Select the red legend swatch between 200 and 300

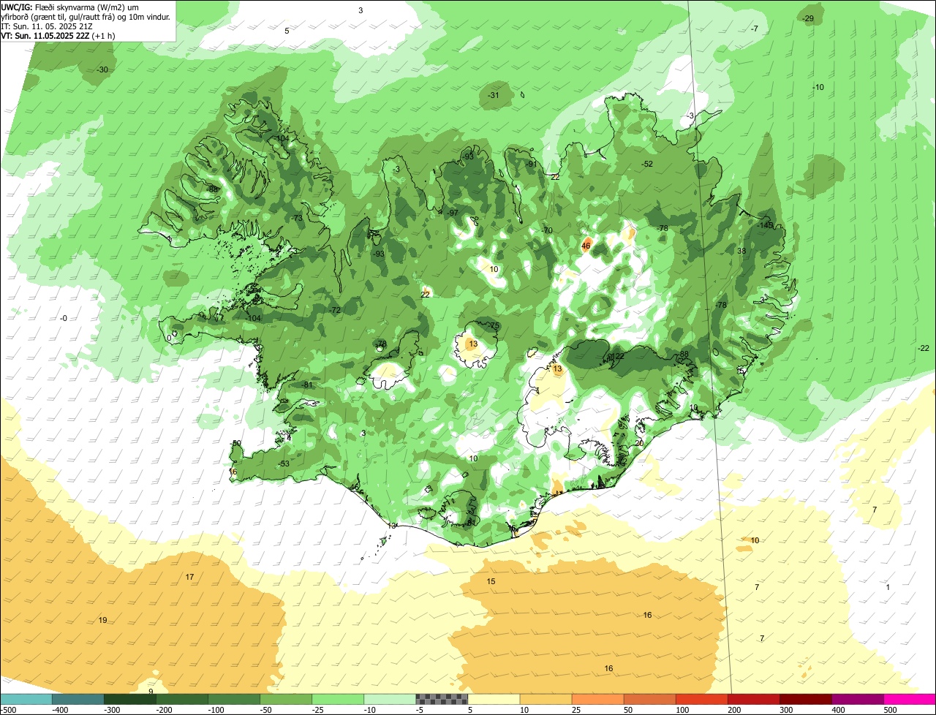coord(754,699)
